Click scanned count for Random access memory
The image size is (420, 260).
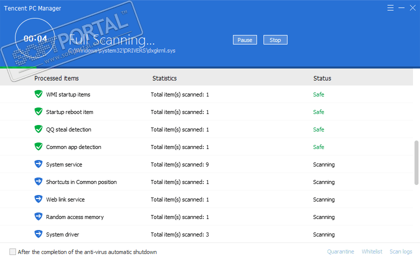click(x=179, y=217)
